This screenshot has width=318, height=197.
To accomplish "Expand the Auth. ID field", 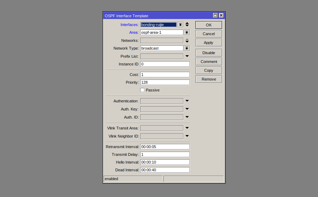I will pos(187,117).
